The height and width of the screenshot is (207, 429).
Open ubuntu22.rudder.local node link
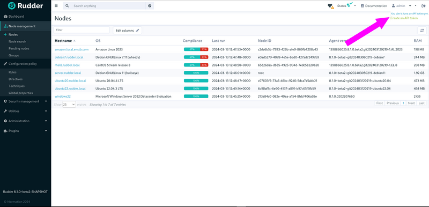click(x=70, y=88)
